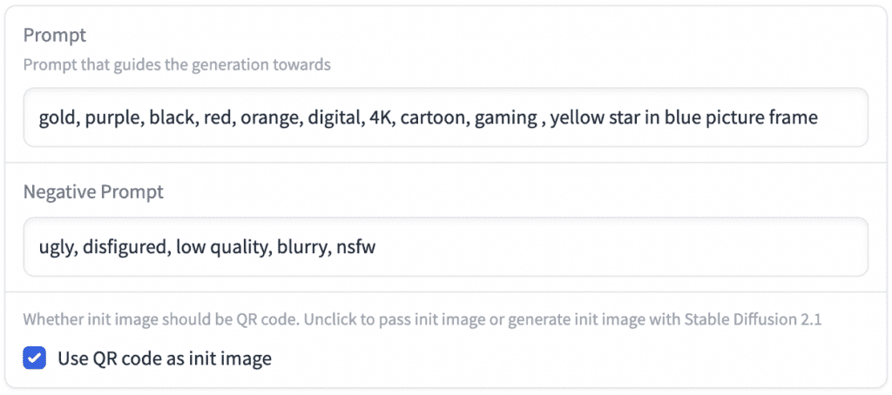Click the "Negative Prompt" heading label
Image resolution: width=892 pixels, height=395 pixels.
(93, 191)
